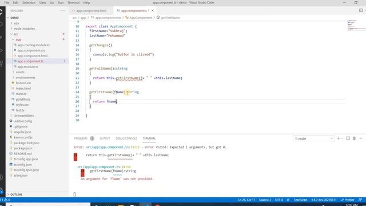Open the Help menu
Screen dimensions: 366x206
click(x=86, y=2)
